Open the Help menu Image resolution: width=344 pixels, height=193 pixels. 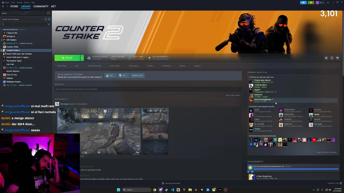[x=33, y=2]
